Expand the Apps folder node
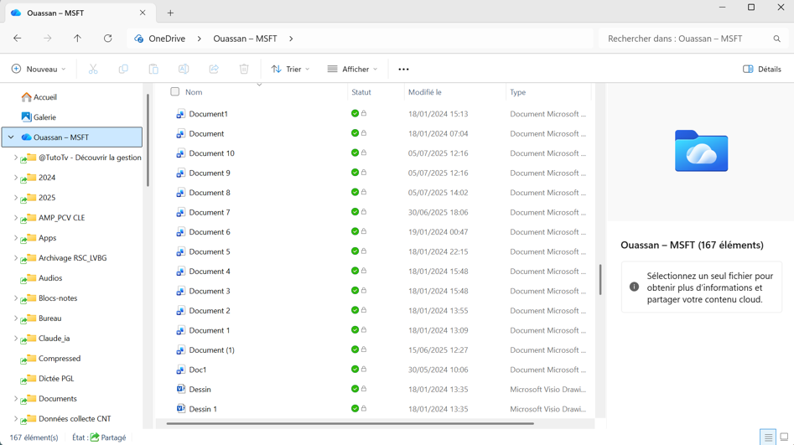Viewport: 794px width, 445px height. [16, 238]
